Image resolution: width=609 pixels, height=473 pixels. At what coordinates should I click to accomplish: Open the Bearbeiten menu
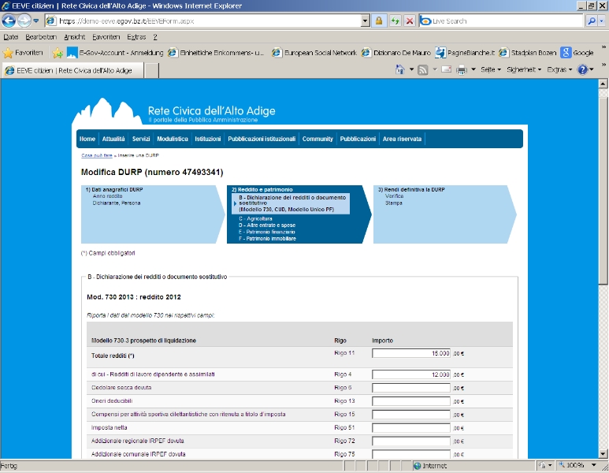click(40, 36)
